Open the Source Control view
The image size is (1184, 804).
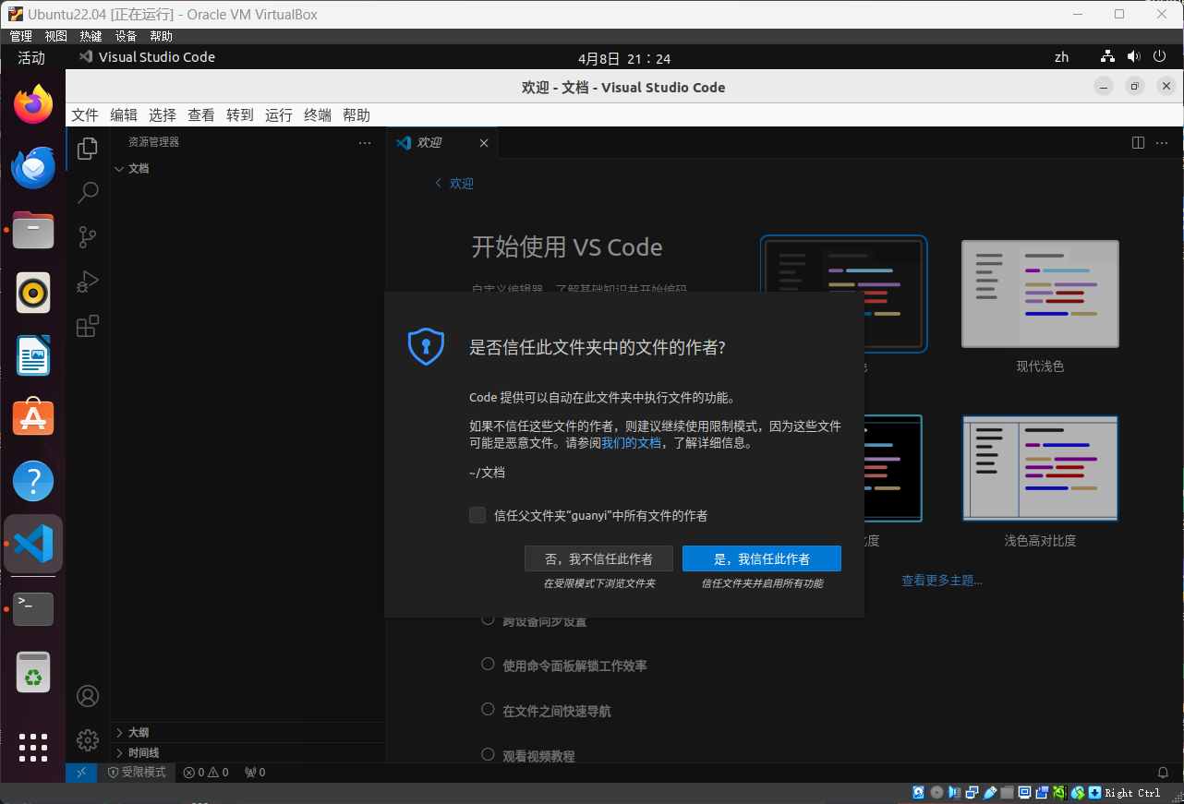88,236
